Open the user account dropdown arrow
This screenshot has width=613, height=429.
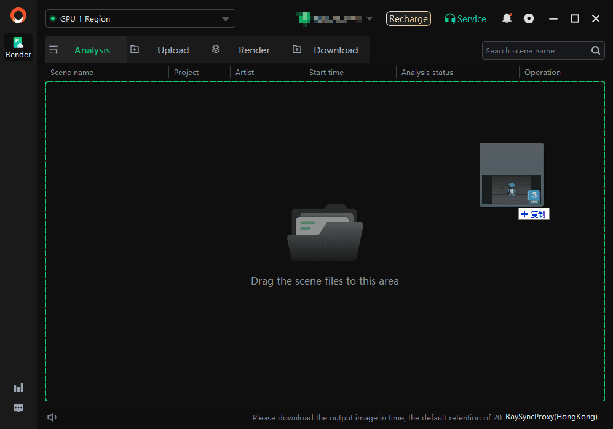click(x=370, y=18)
